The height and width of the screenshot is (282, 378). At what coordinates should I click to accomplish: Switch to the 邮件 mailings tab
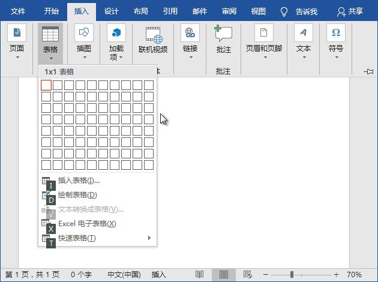200,11
